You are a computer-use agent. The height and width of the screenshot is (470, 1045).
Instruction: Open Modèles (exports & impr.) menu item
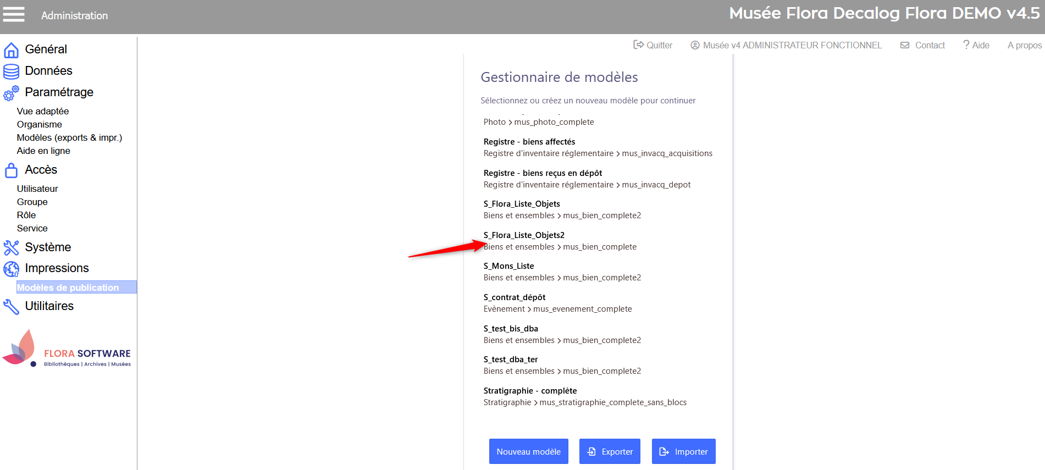pyautogui.click(x=69, y=138)
